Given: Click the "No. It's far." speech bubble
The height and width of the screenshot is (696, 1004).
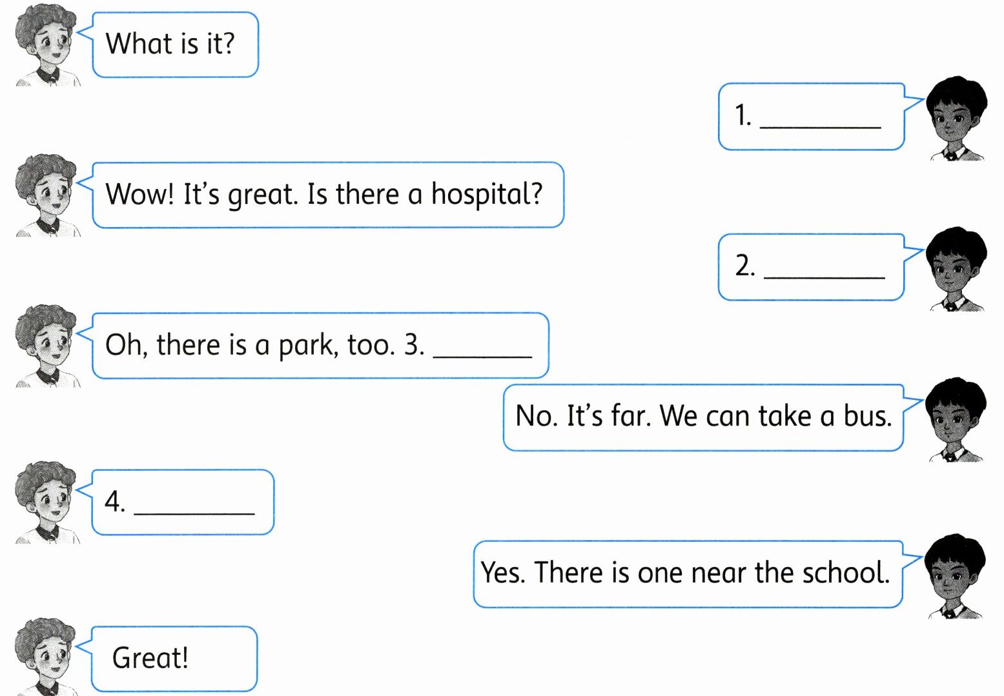Looking at the screenshot, I should coord(702,417).
